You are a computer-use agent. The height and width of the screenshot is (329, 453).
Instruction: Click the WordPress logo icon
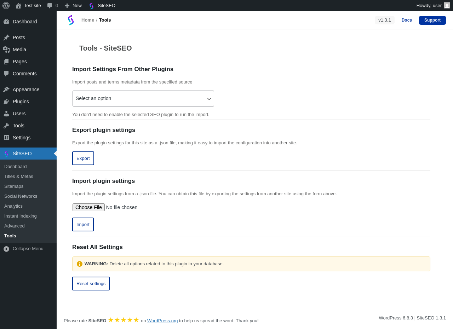(x=6, y=6)
